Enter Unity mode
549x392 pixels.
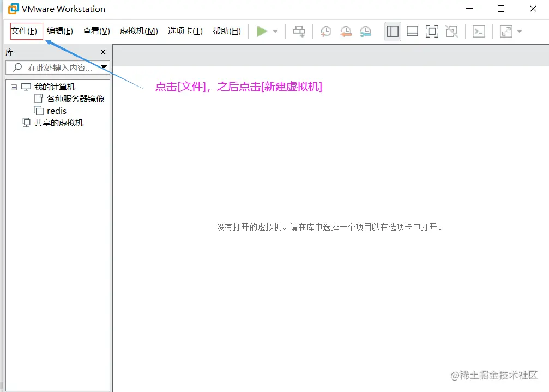point(451,31)
